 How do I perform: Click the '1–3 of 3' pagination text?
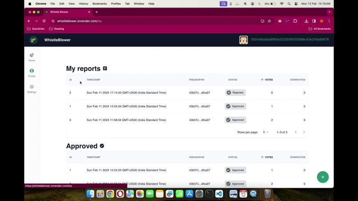[x=282, y=132]
